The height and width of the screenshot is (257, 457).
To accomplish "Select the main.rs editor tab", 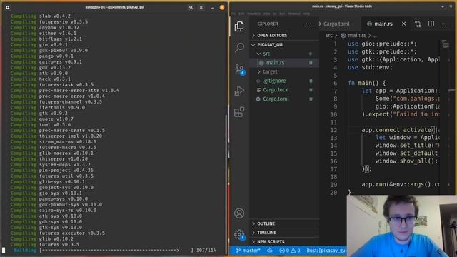I will (383, 24).
